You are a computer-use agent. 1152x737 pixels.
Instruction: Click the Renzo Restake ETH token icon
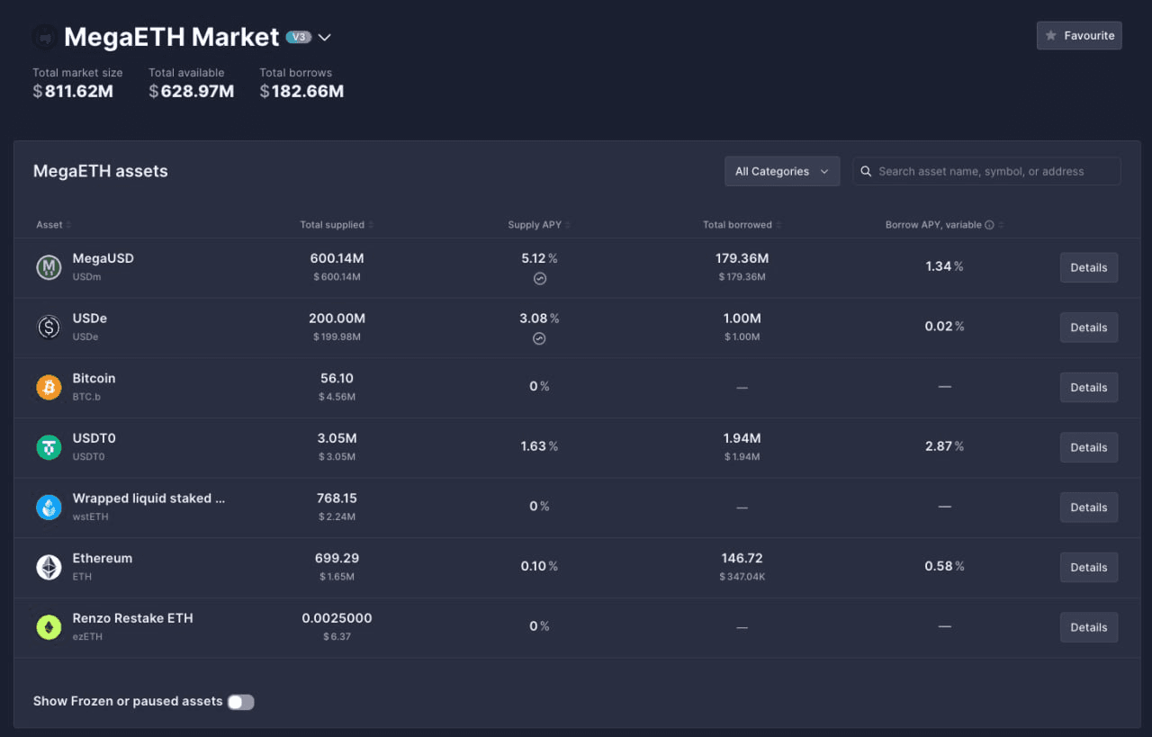(49, 627)
